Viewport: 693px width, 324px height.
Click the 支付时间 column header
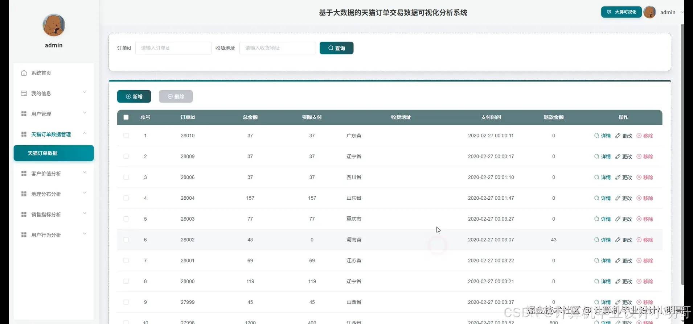click(491, 117)
